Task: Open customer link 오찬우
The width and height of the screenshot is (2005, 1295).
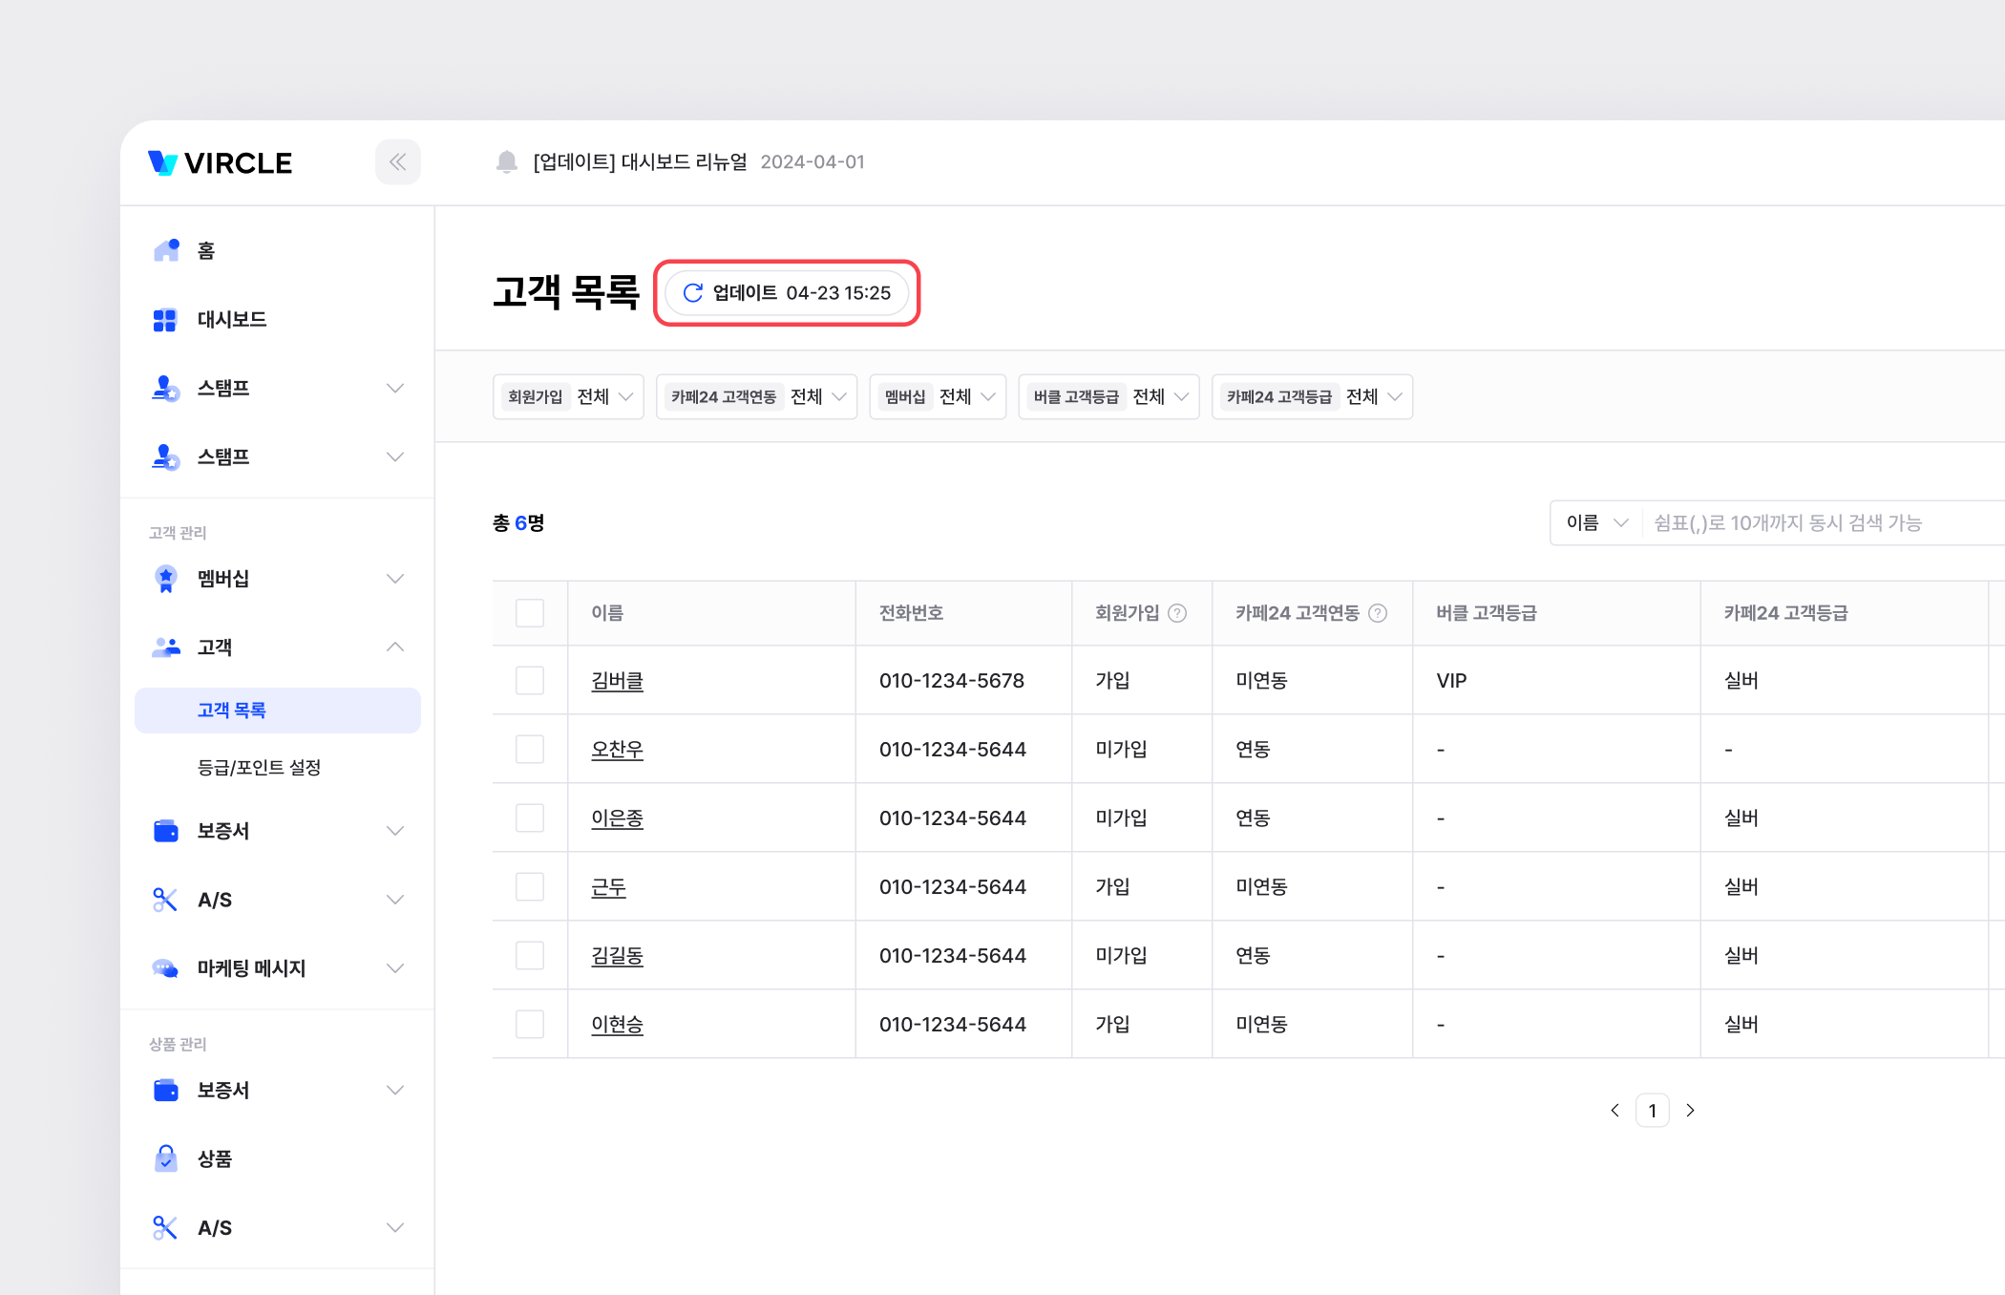Action: [x=617, y=750]
